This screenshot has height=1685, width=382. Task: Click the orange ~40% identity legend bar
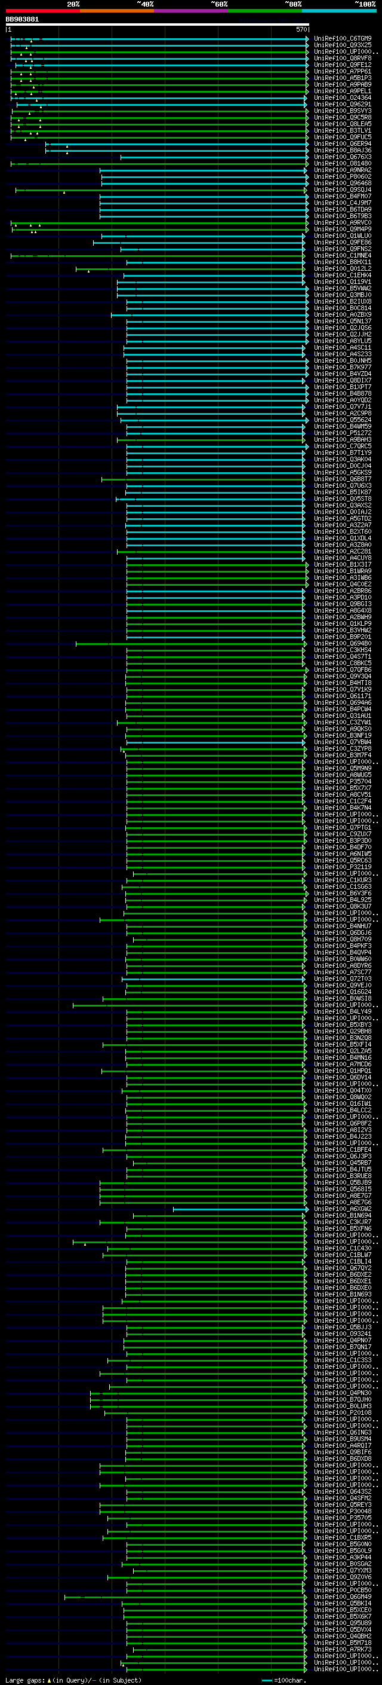(x=117, y=11)
